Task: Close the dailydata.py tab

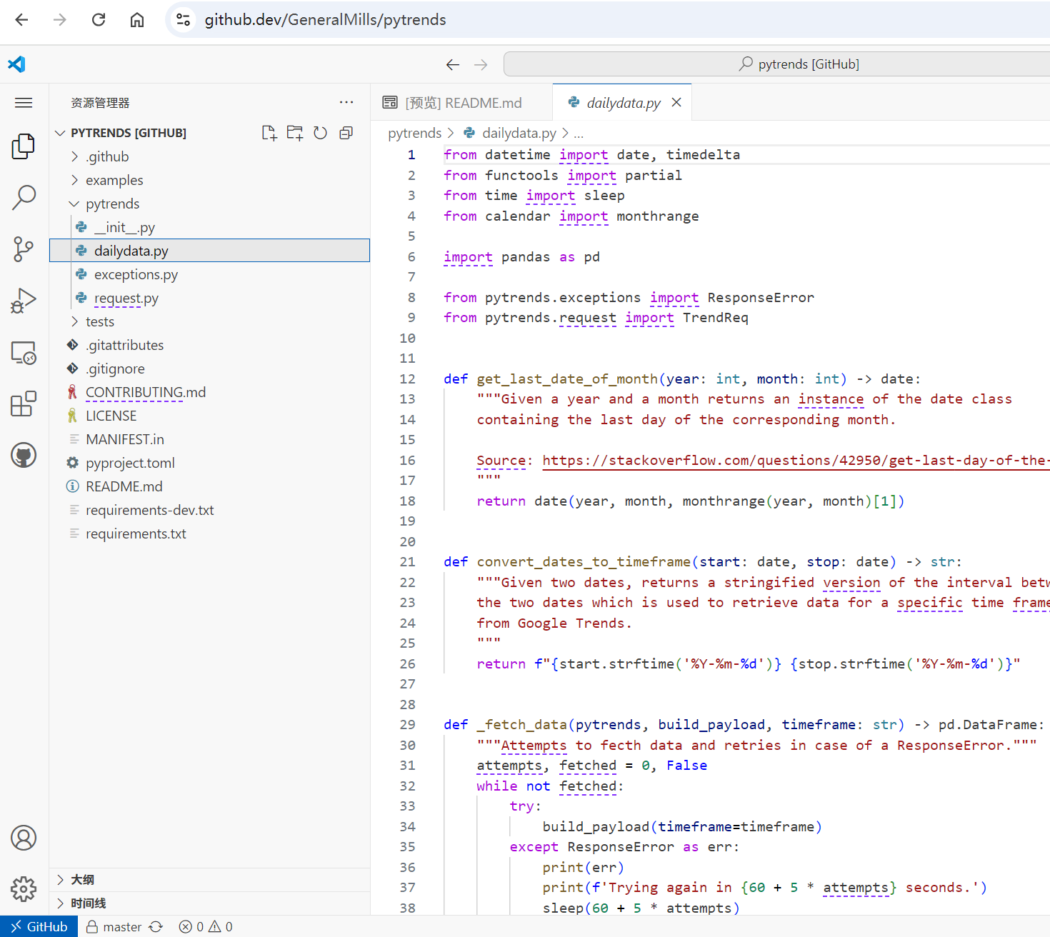Action: click(x=676, y=102)
